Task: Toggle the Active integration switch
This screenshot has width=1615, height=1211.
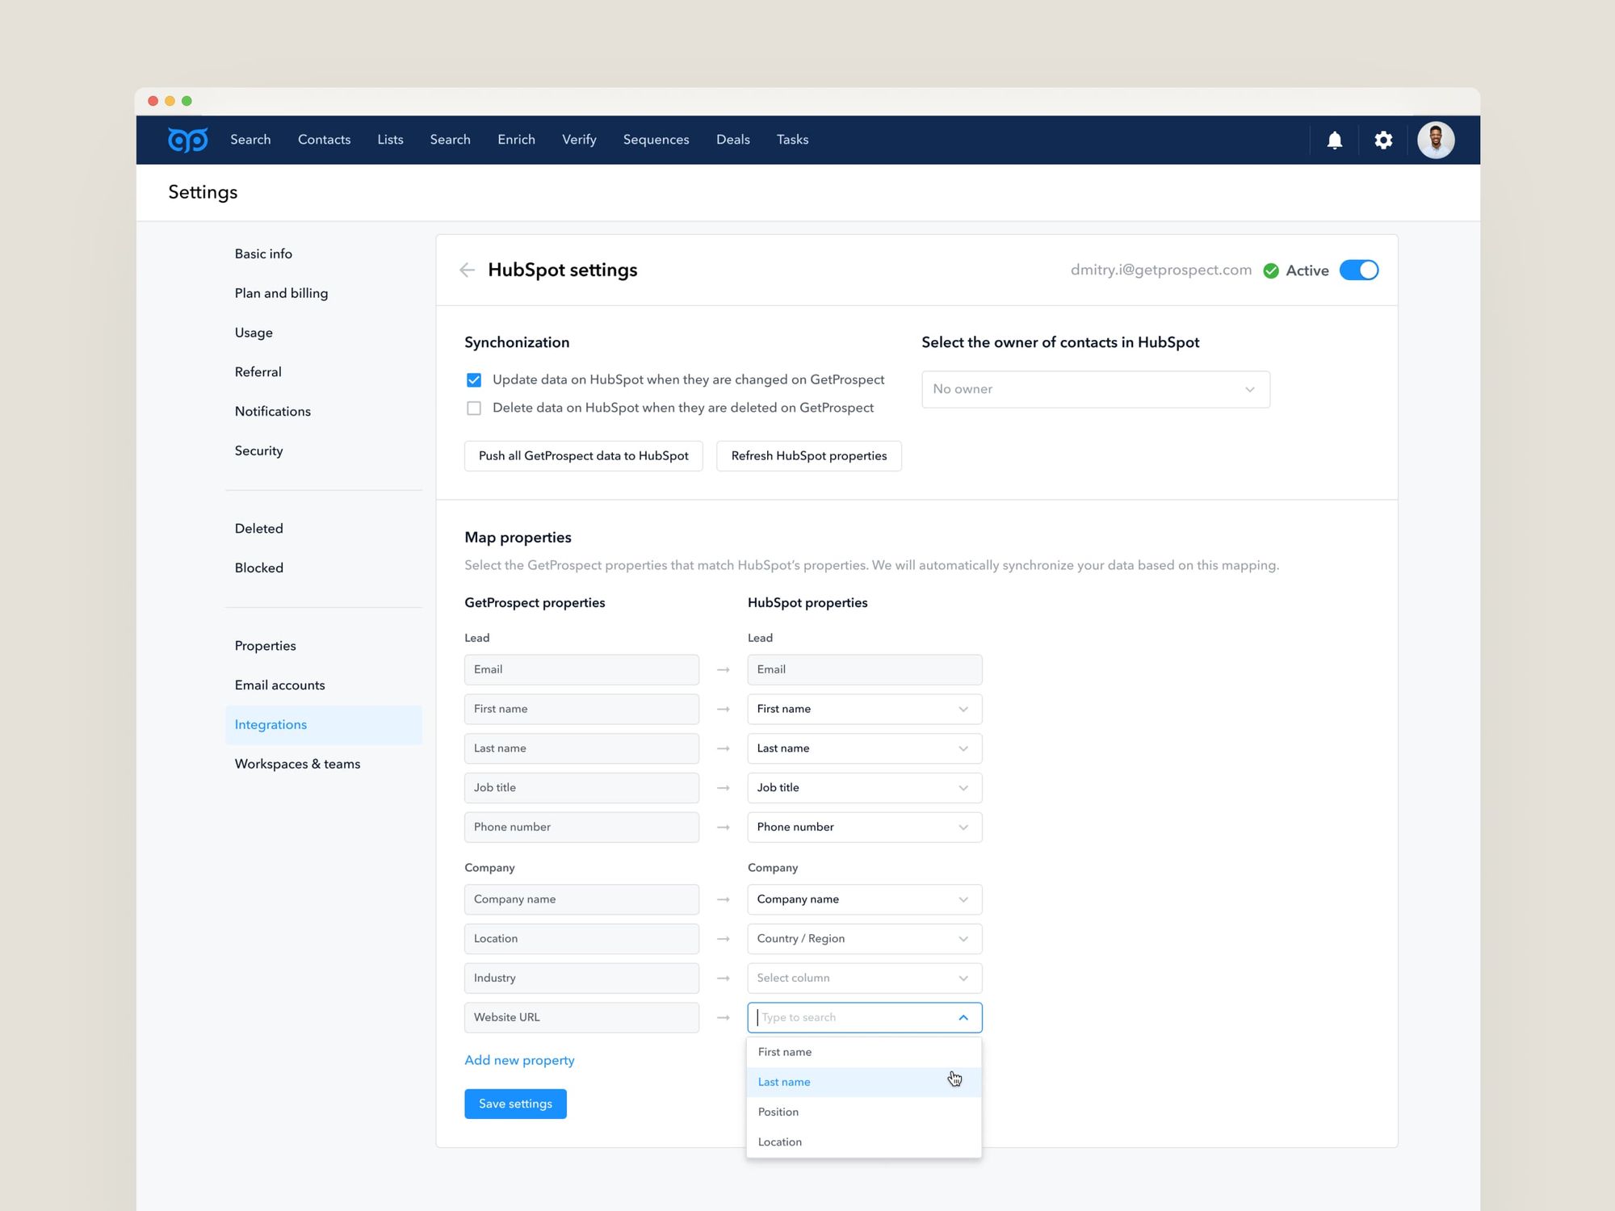Action: (1359, 270)
